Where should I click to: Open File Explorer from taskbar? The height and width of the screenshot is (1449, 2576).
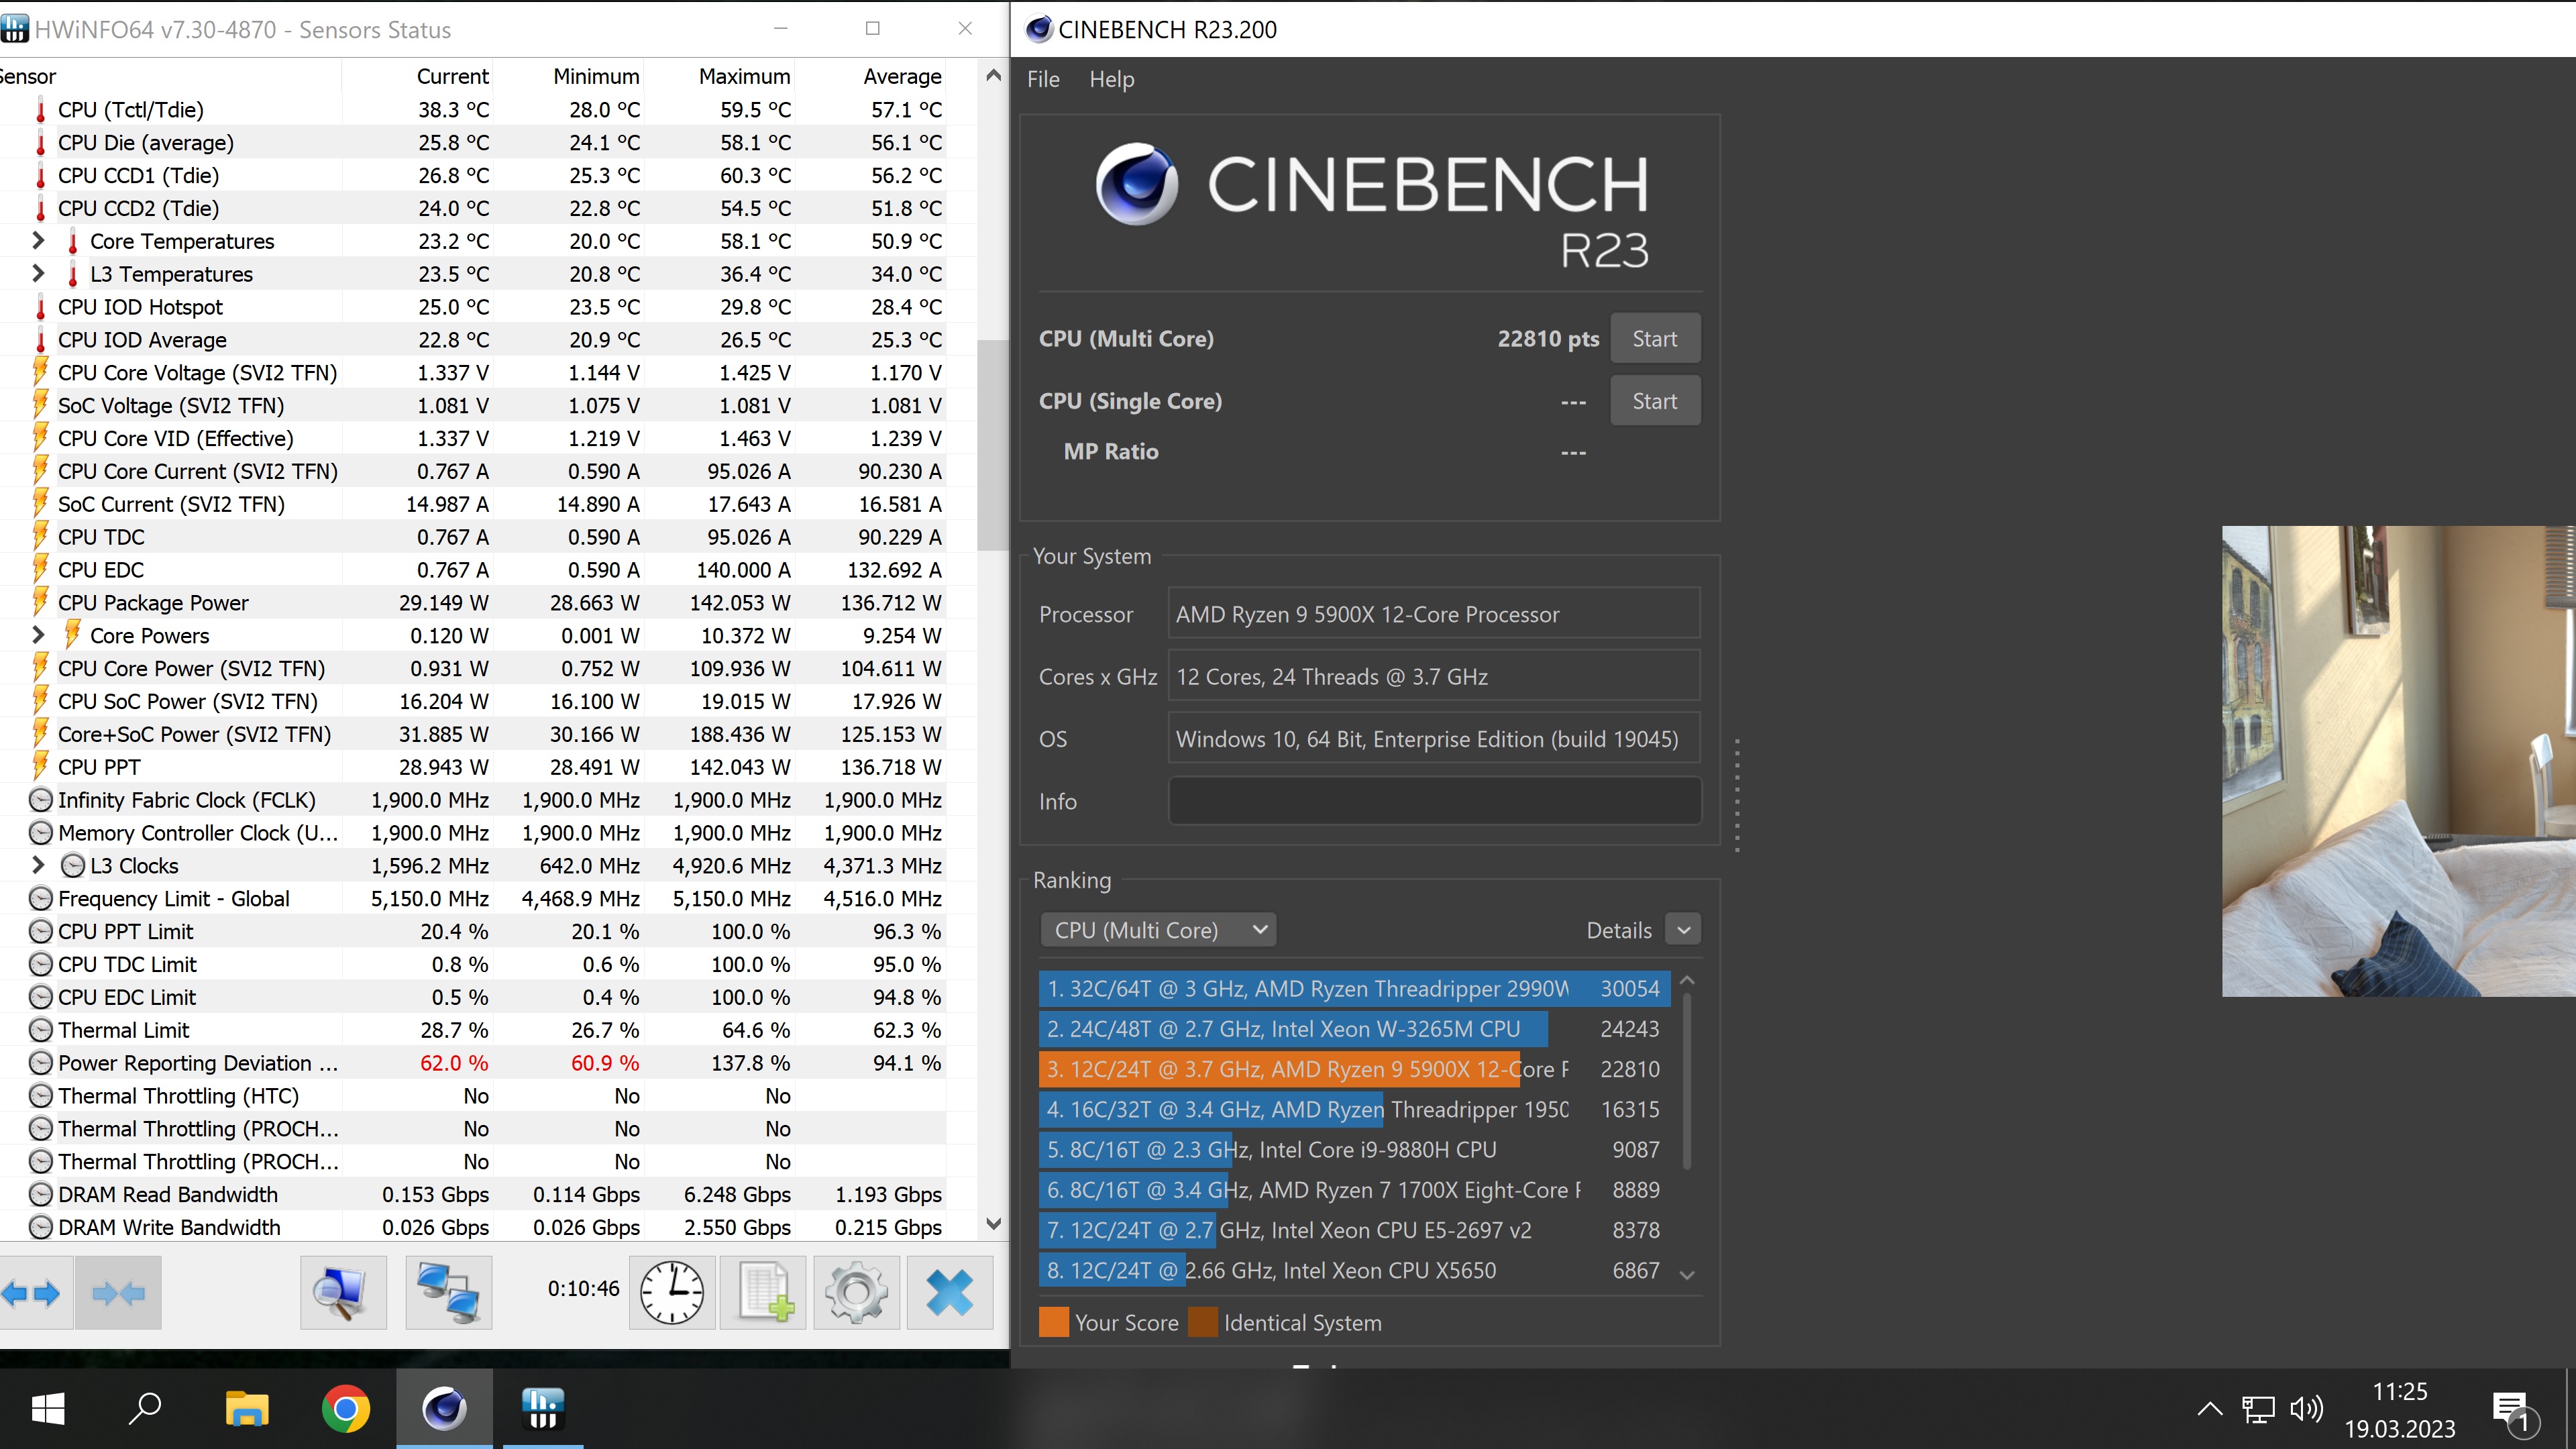(x=246, y=1409)
